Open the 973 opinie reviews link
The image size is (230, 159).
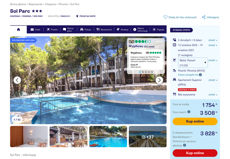(x=149, y=46)
